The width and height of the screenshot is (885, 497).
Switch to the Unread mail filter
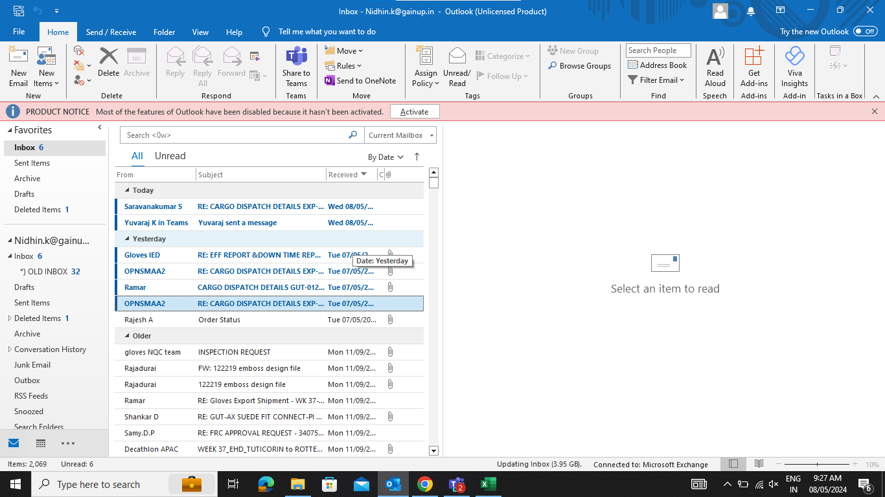[x=170, y=156]
